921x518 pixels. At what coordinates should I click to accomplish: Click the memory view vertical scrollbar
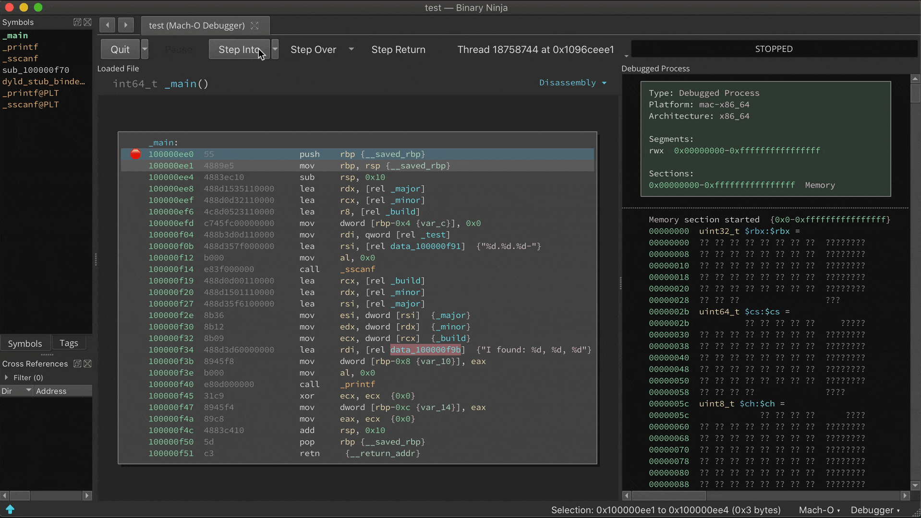(915, 288)
